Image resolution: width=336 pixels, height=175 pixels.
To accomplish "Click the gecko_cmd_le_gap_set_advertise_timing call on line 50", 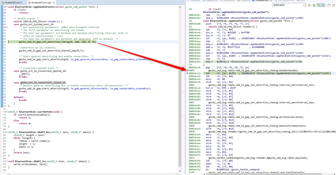I will 58,42.
